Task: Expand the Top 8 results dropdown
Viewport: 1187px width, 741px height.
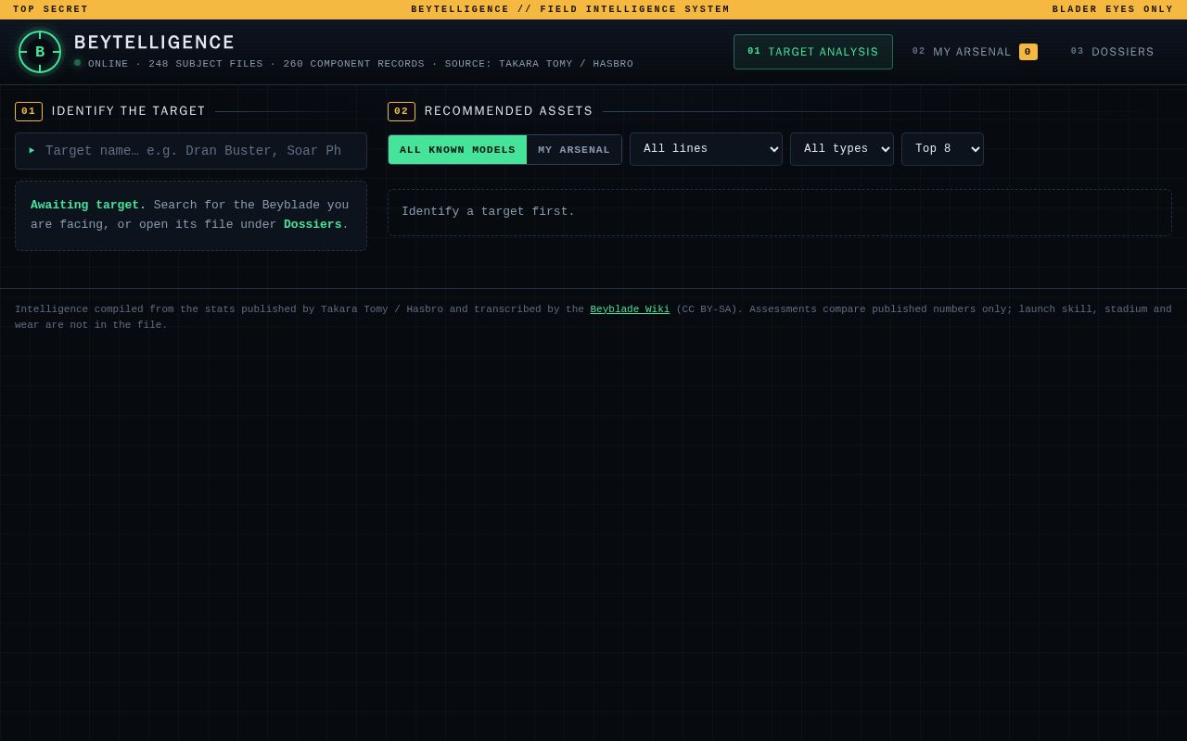Action: pos(942,149)
